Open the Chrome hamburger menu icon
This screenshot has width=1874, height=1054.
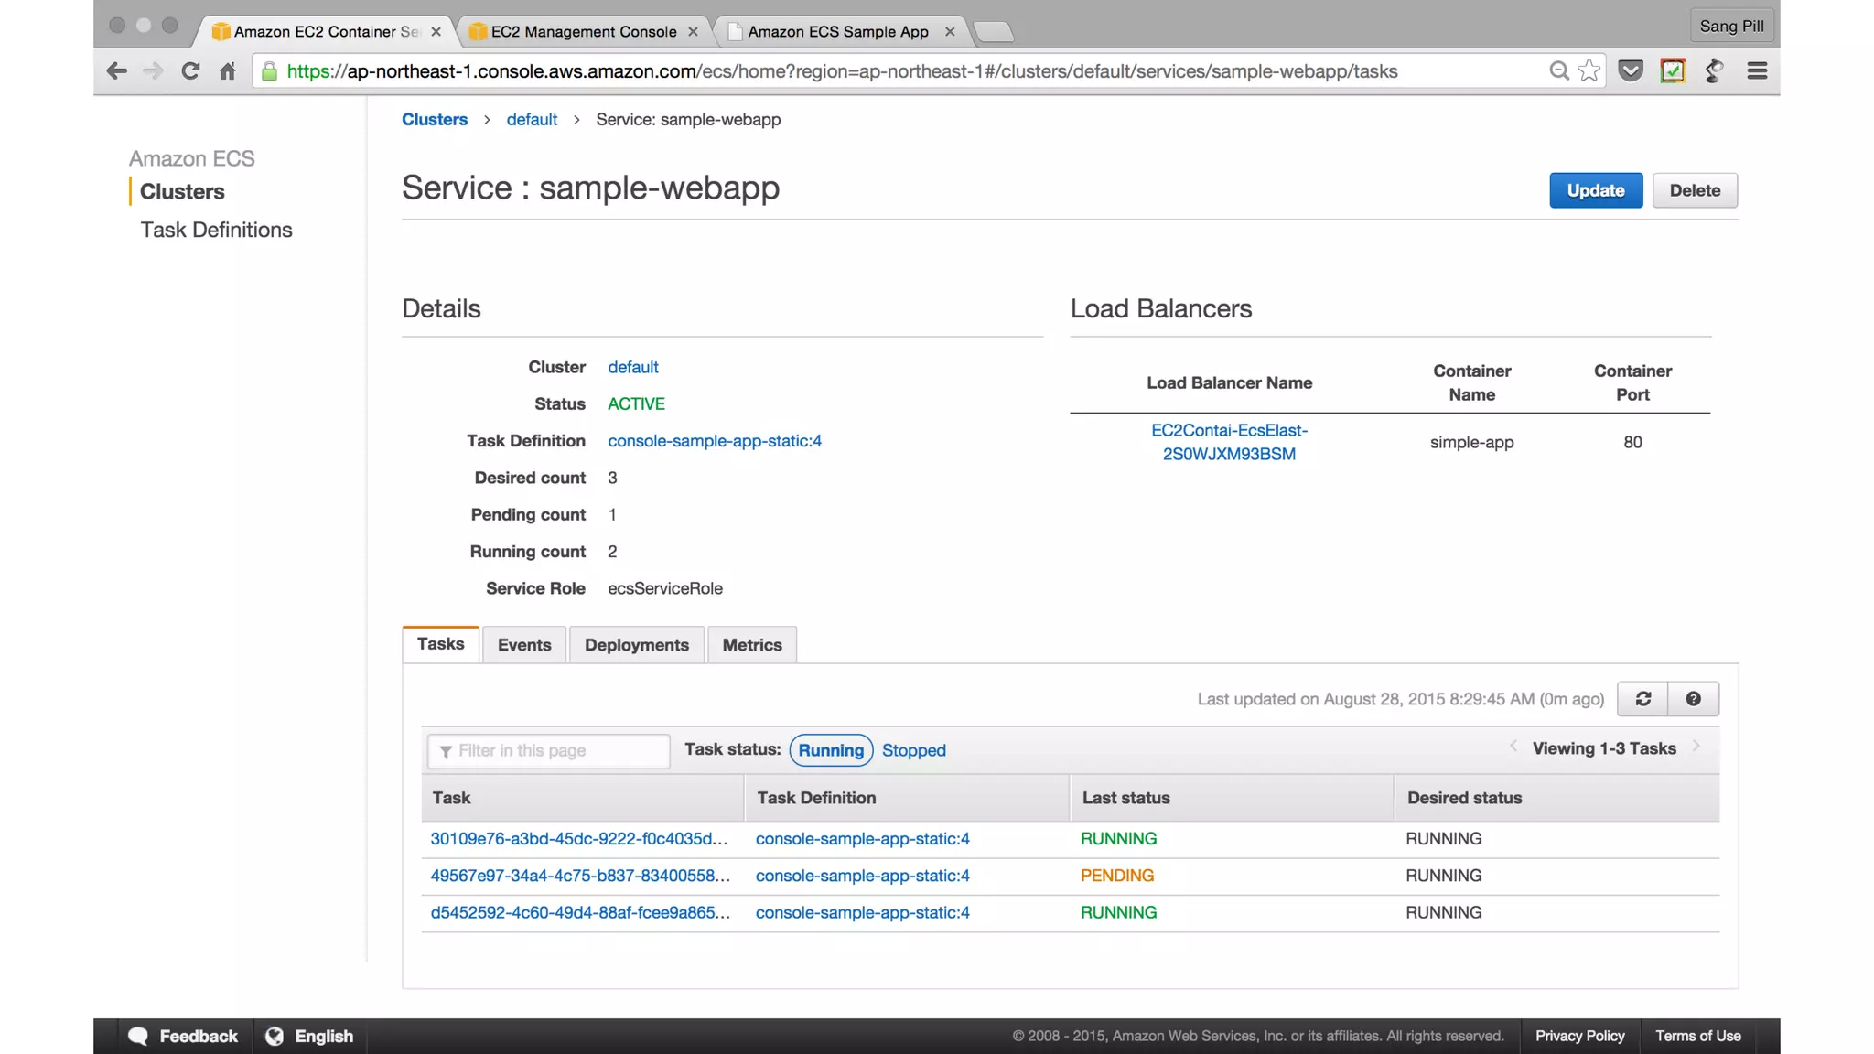tap(1756, 71)
